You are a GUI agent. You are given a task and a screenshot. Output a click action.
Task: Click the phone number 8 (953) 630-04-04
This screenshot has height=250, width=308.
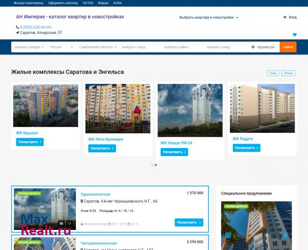point(35,27)
